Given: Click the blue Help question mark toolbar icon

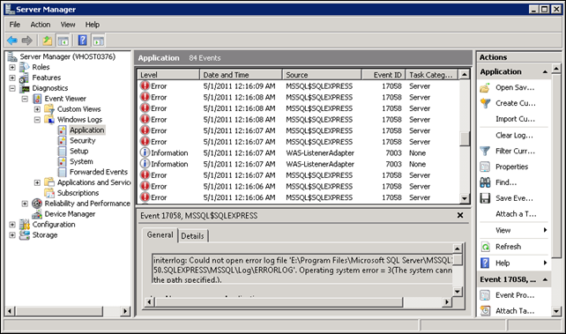Looking at the screenshot, I should click(82, 41).
